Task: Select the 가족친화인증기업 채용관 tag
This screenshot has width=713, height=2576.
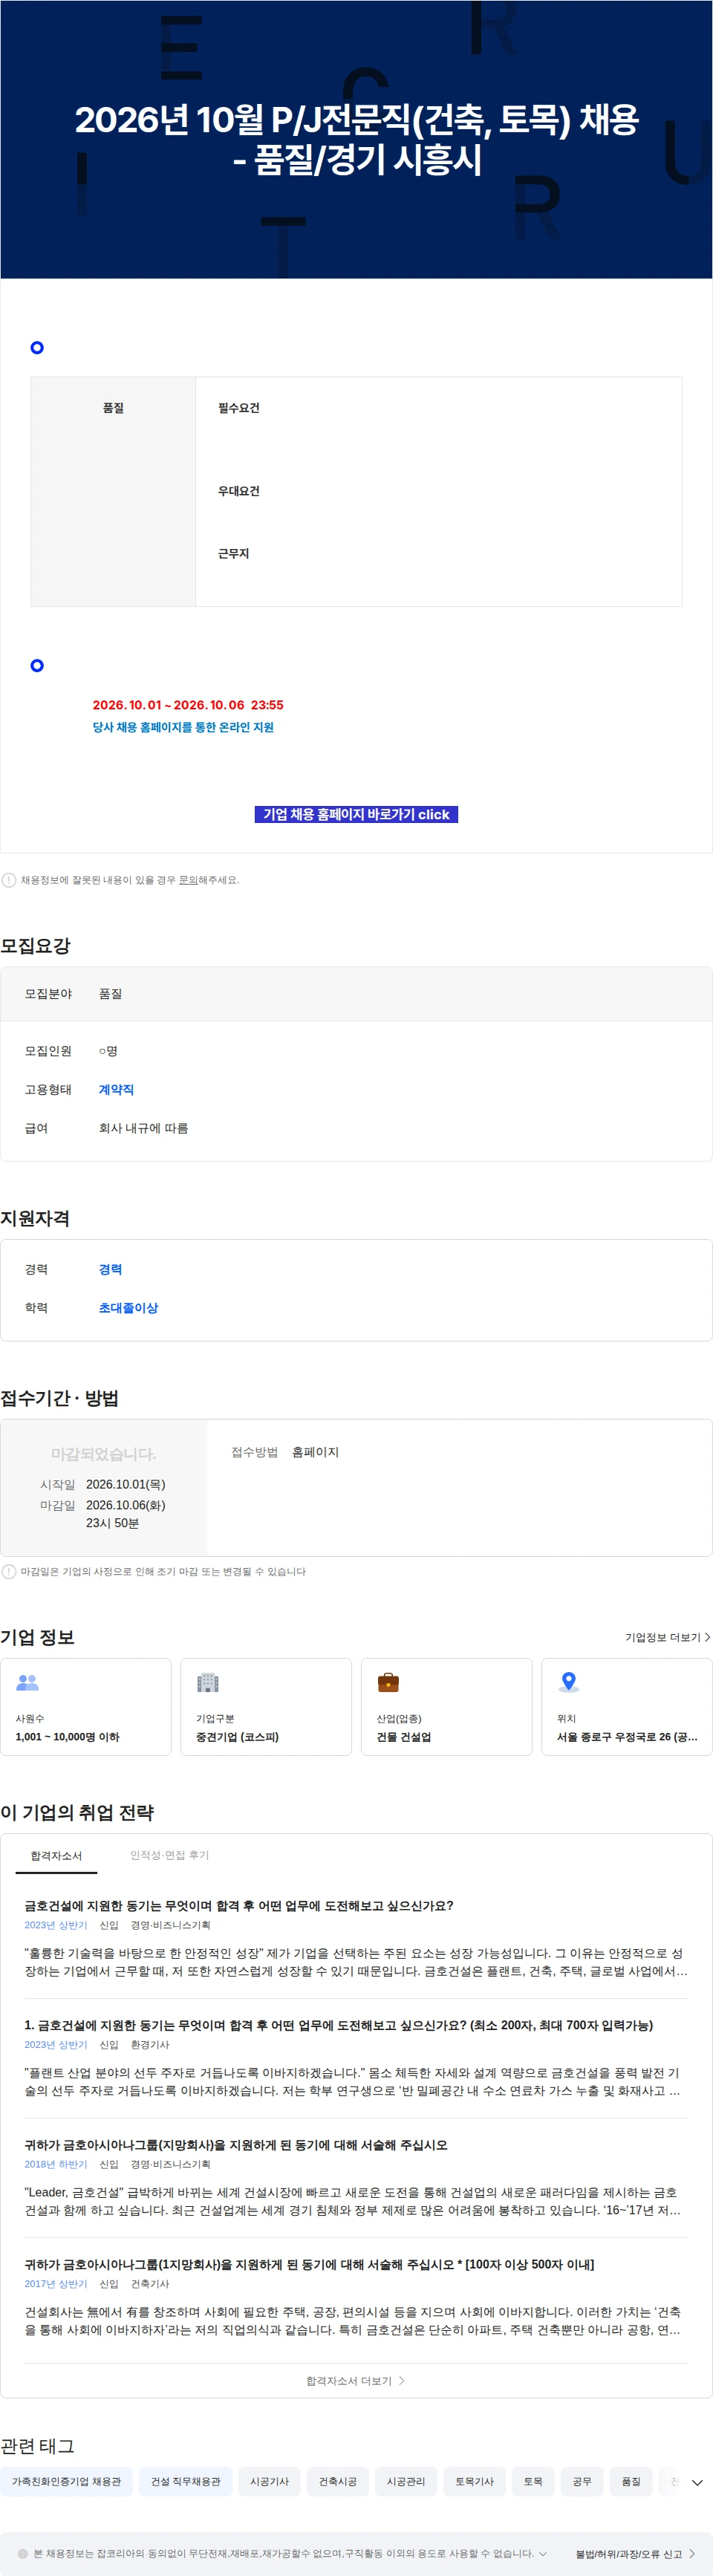Action: [66, 2481]
